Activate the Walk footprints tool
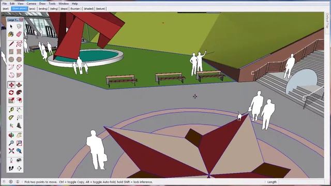This screenshot has width=331, height=186. tap(11, 168)
